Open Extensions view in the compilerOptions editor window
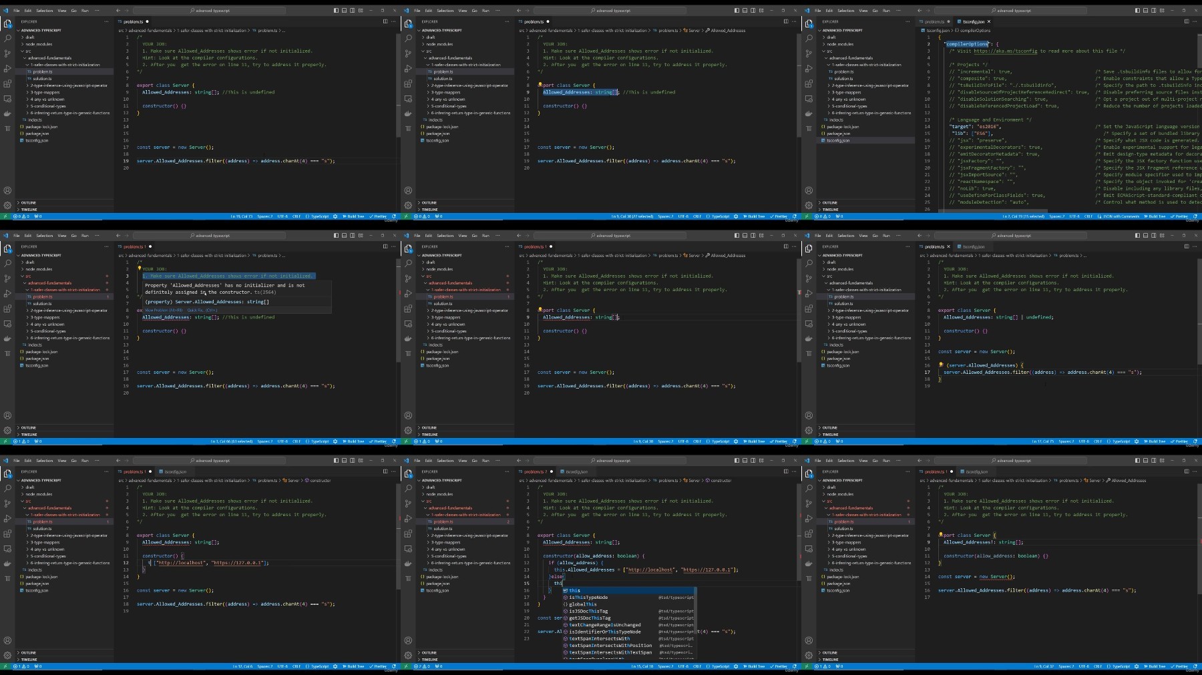Screen dimensions: 1202x675 click(809, 84)
